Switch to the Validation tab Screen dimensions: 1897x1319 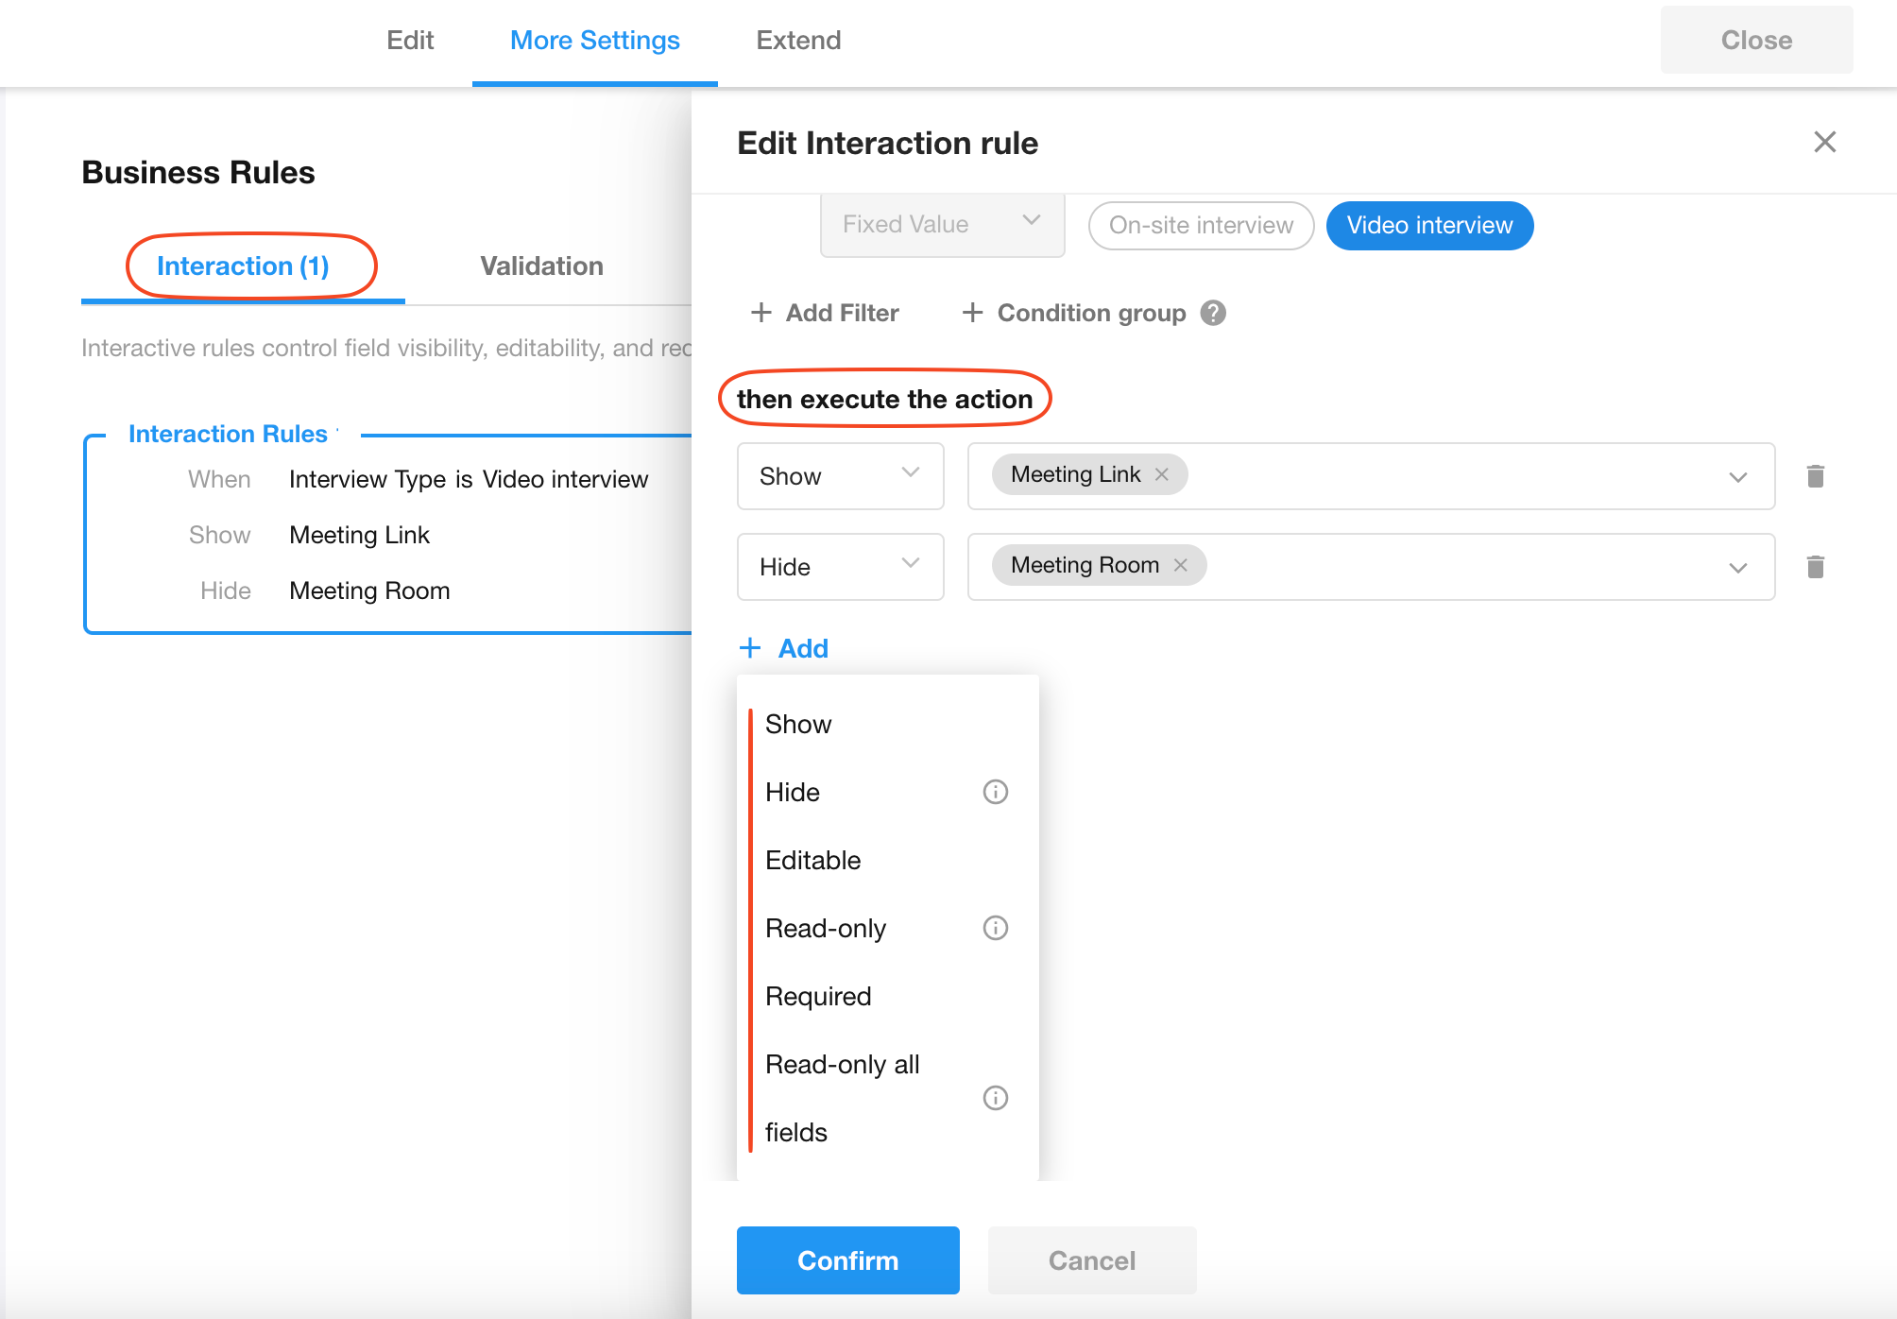tap(541, 266)
